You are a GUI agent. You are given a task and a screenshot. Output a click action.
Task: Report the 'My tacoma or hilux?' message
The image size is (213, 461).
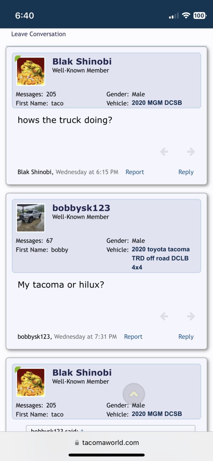pos(133,337)
